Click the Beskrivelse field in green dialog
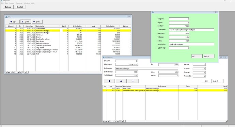The height and width of the screenshot is (127, 235). coord(191,44)
